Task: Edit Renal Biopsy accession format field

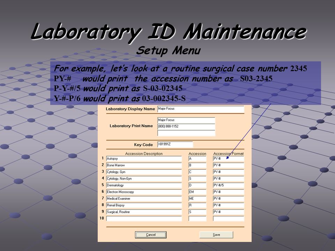Action: (228, 205)
